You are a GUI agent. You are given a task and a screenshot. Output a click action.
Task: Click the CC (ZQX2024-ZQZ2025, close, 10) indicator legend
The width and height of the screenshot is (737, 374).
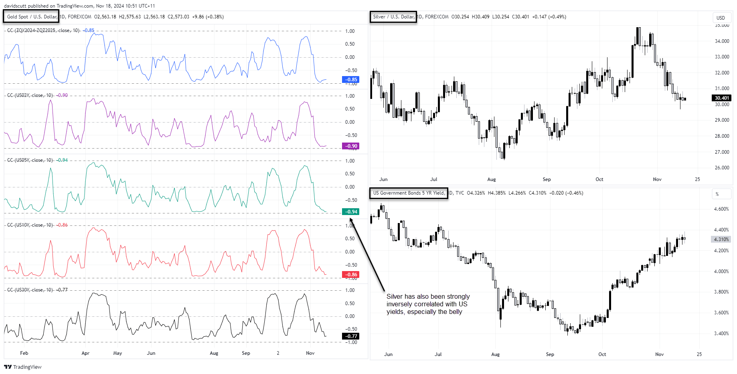click(x=43, y=30)
